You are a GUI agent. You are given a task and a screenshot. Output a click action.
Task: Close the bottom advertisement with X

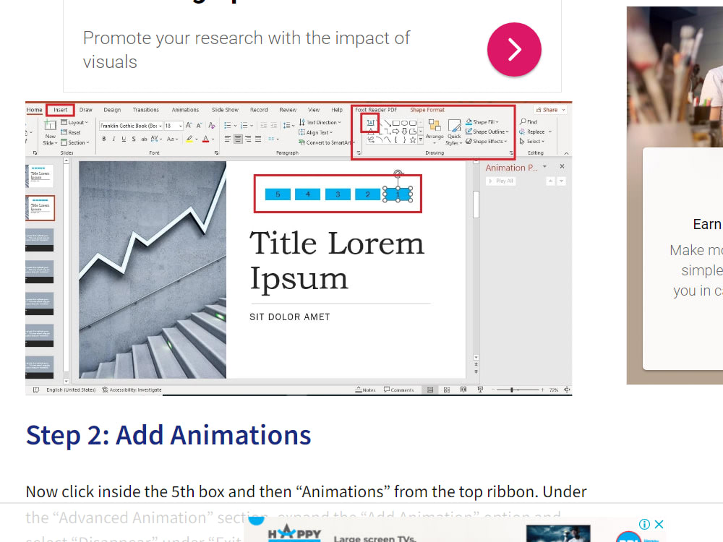(659, 524)
